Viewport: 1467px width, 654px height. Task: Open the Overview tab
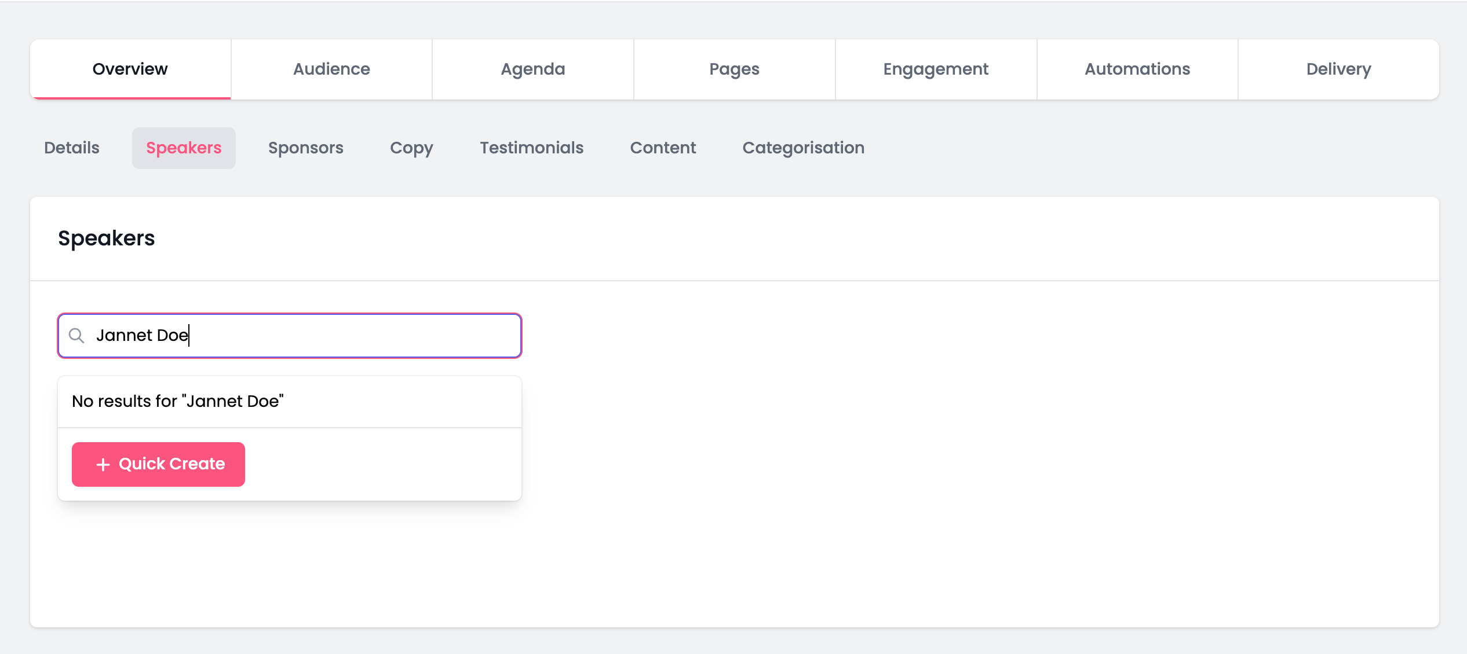tap(130, 69)
